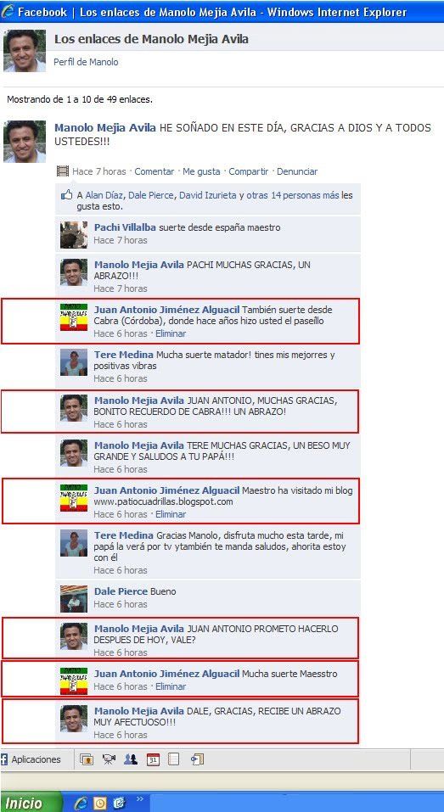The height and width of the screenshot is (812, 444).
Task: Click Dale Pierce's comment avatar thumbnail
Action: (x=74, y=599)
